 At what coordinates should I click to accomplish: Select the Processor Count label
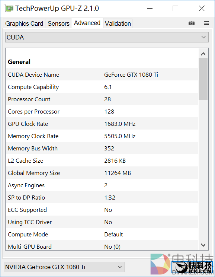(29, 99)
